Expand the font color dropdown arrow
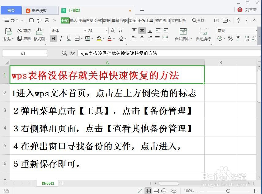 point(114,39)
